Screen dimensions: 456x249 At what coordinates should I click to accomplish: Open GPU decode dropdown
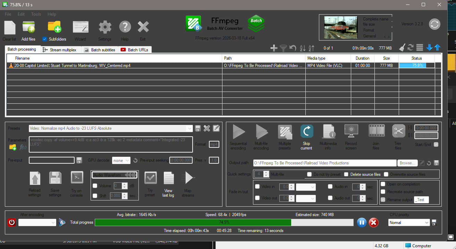(121, 160)
